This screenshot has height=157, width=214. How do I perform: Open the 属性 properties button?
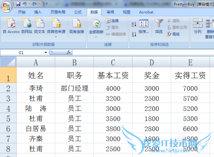[112, 27]
